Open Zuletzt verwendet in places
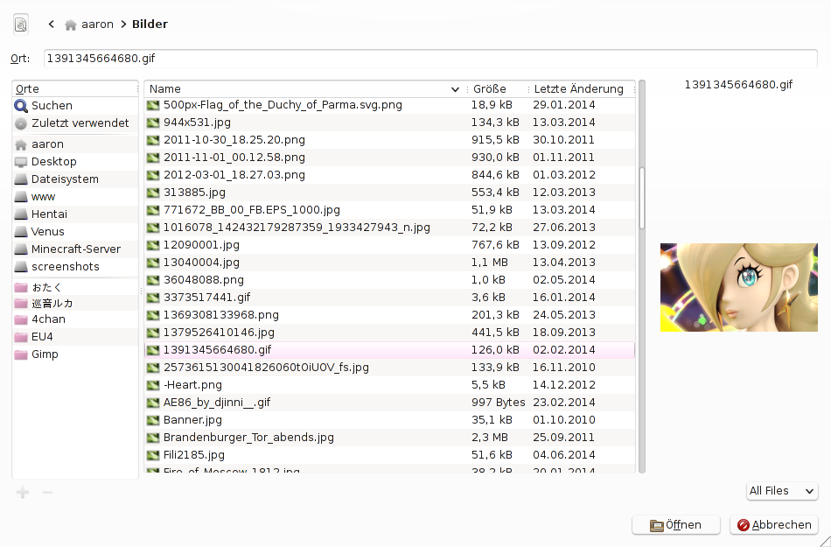 tap(74, 123)
